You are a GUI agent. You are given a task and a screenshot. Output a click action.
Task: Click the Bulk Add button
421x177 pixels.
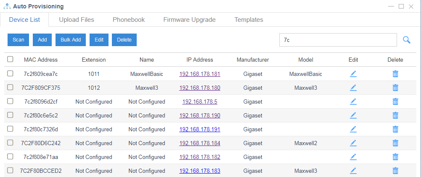click(71, 39)
